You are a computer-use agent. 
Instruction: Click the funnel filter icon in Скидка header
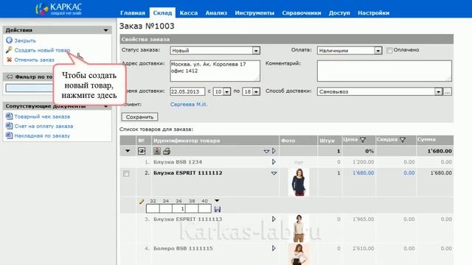pos(403,140)
